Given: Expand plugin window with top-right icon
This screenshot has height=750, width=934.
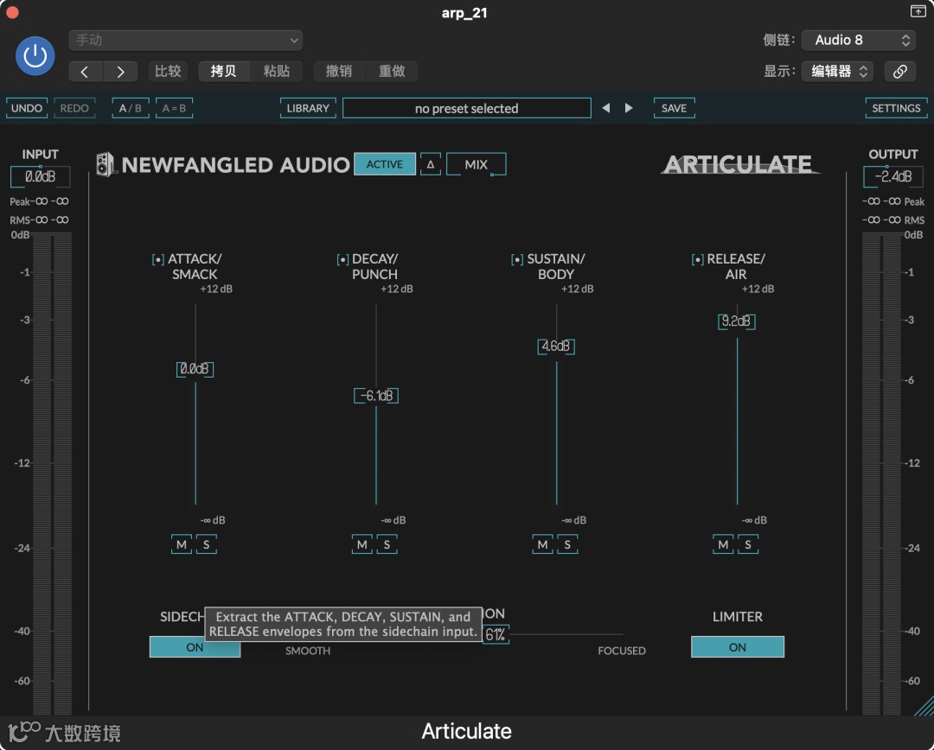Looking at the screenshot, I should coord(918,10).
